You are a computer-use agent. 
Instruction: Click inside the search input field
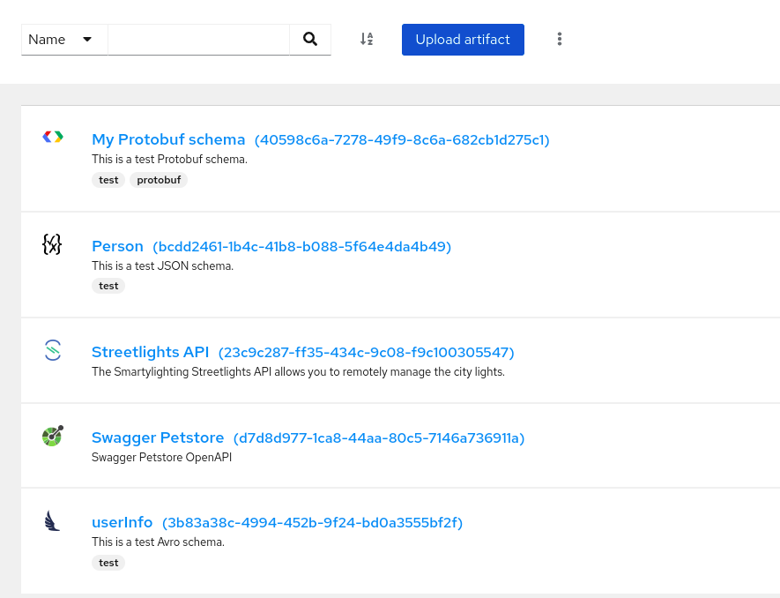click(x=198, y=39)
